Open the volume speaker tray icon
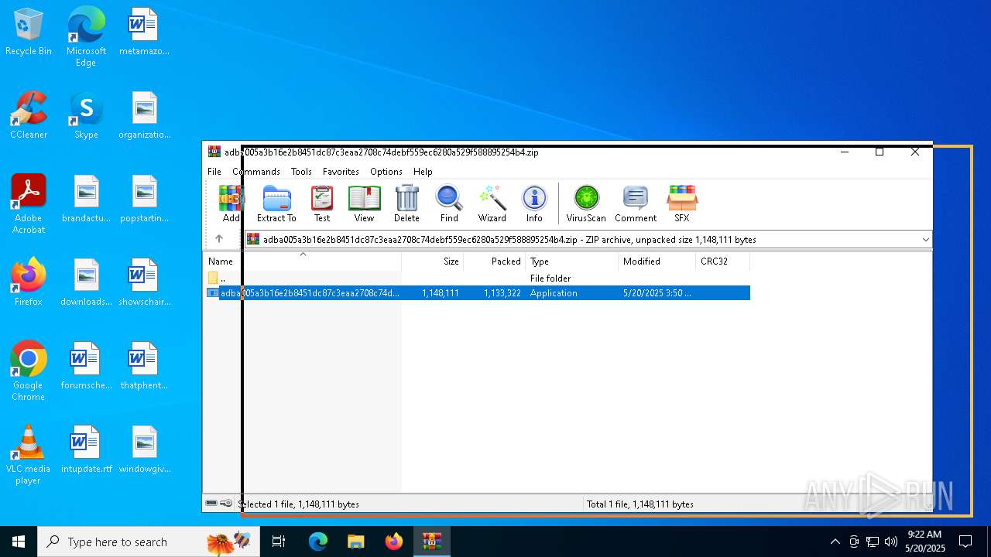991x557 pixels. tap(891, 542)
